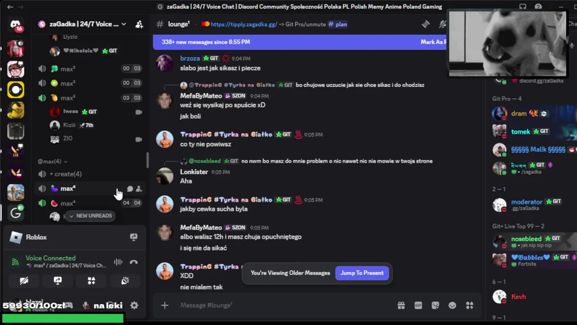Open Direct Messages home icon
This screenshot has width=577, height=325.
(16, 25)
